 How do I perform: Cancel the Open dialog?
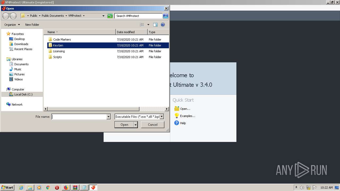click(x=153, y=125)
